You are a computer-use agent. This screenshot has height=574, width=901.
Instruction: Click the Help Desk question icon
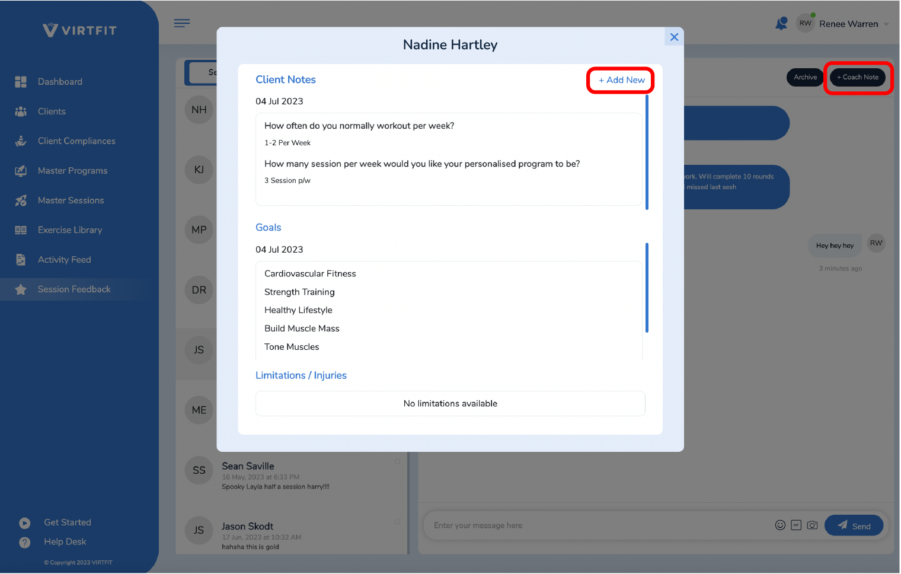[x=25, y=543]
